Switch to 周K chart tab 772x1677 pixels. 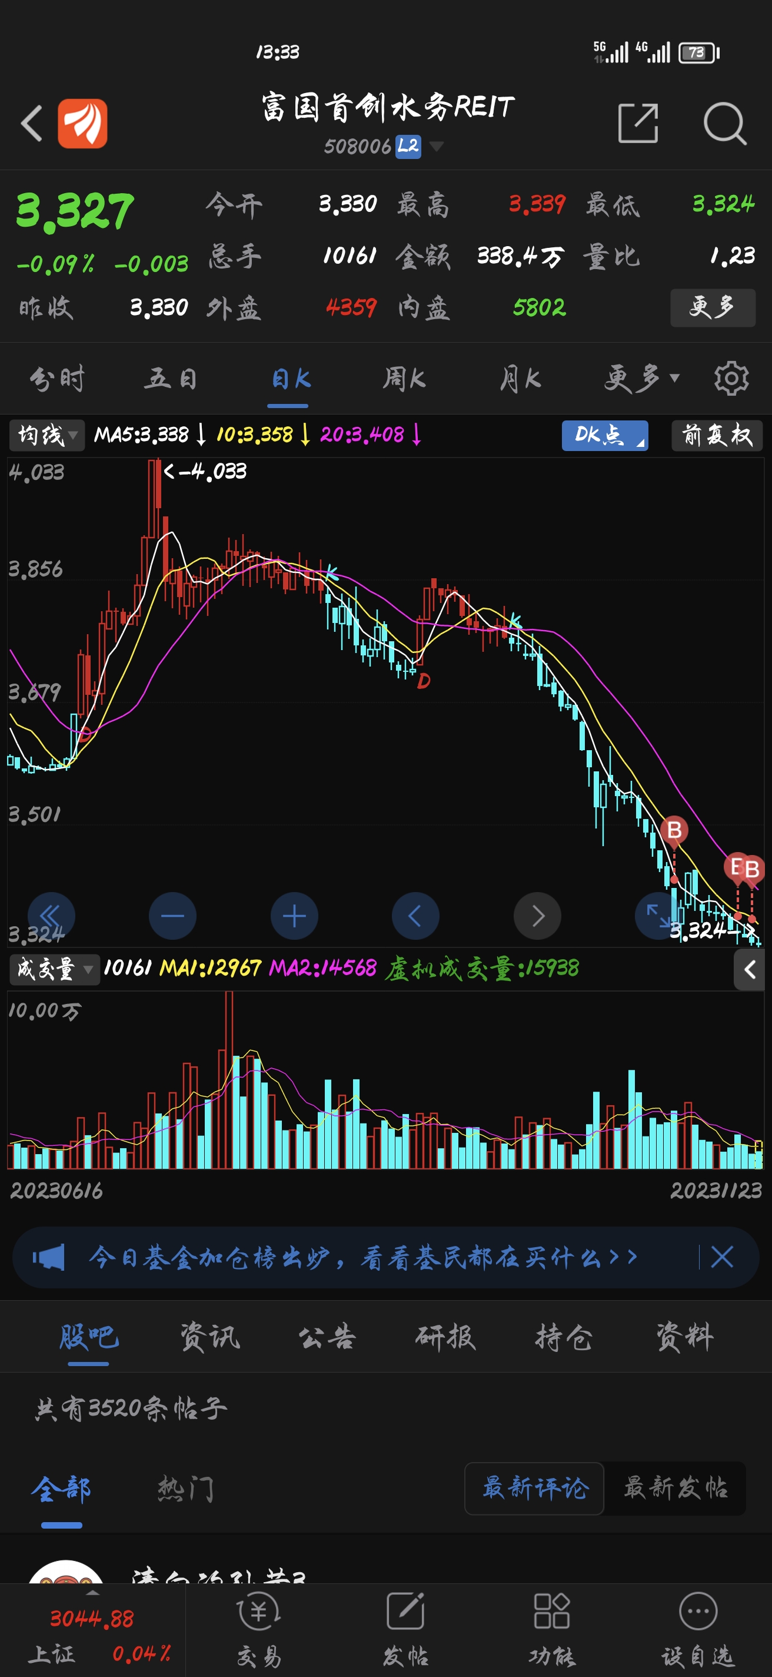click(x=404, y=378)
